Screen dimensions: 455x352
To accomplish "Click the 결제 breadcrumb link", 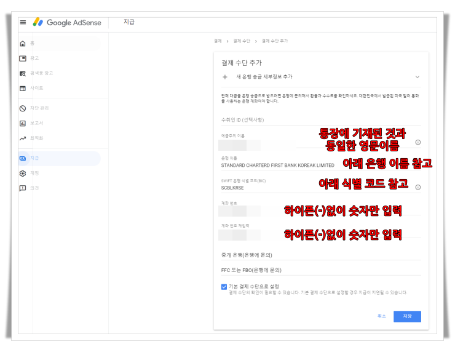I will tap(218, 41).
